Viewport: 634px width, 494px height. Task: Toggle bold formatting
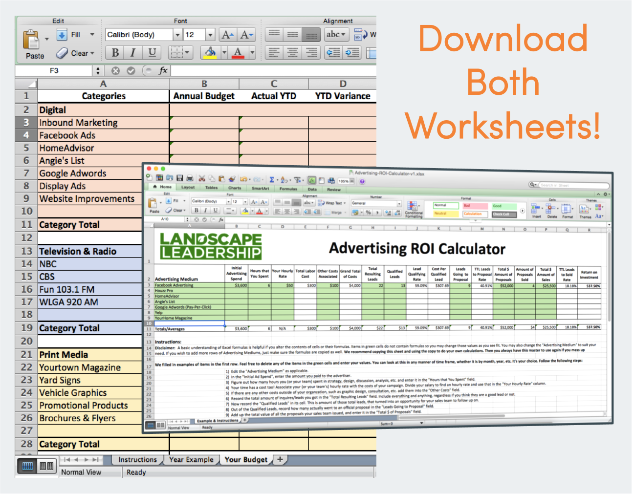[114, 52]
